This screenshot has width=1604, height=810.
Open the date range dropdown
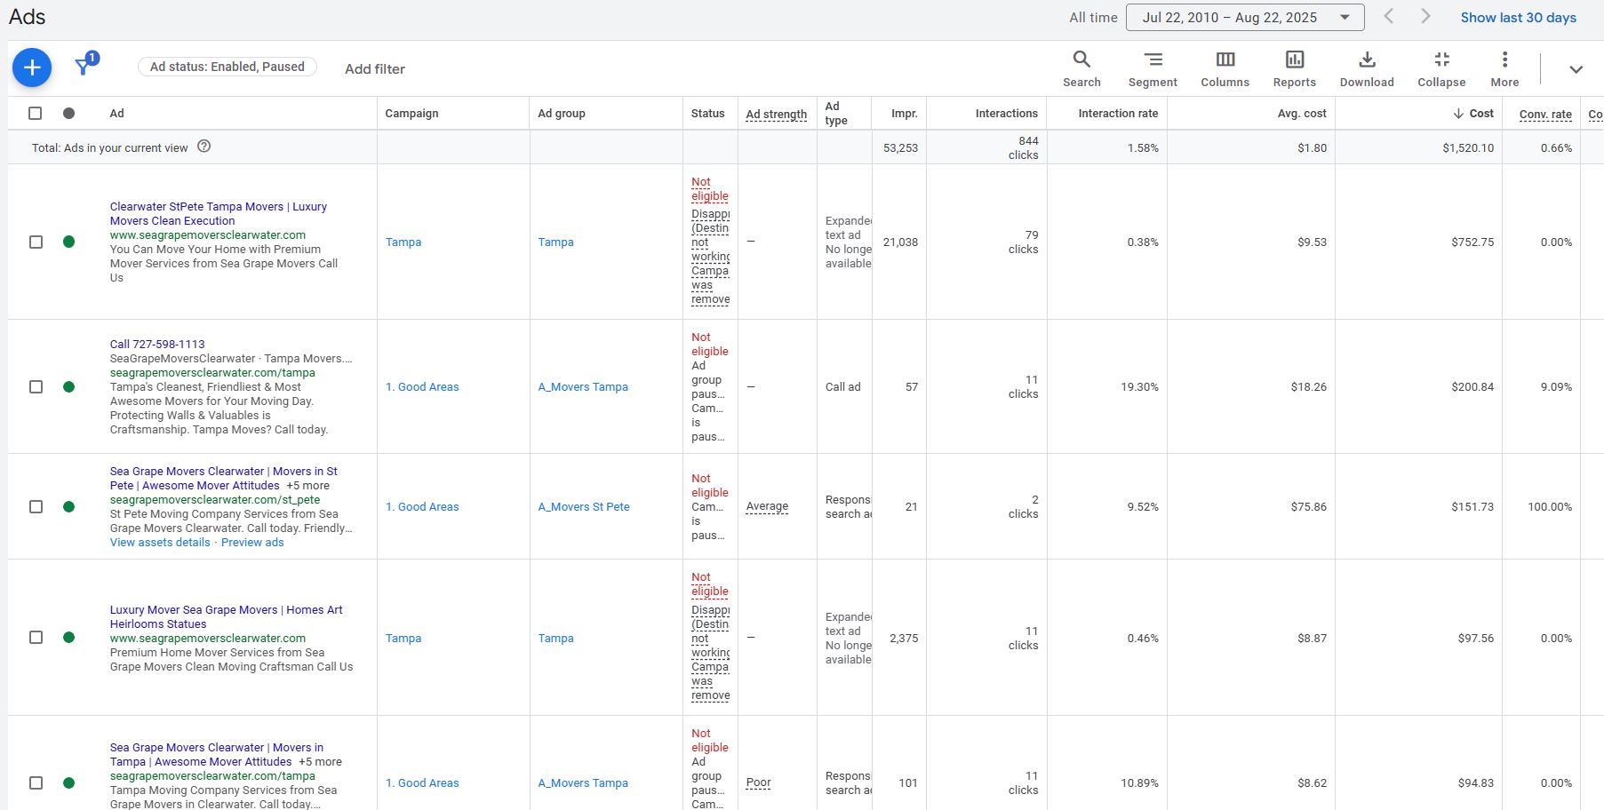pos(1244,17)
